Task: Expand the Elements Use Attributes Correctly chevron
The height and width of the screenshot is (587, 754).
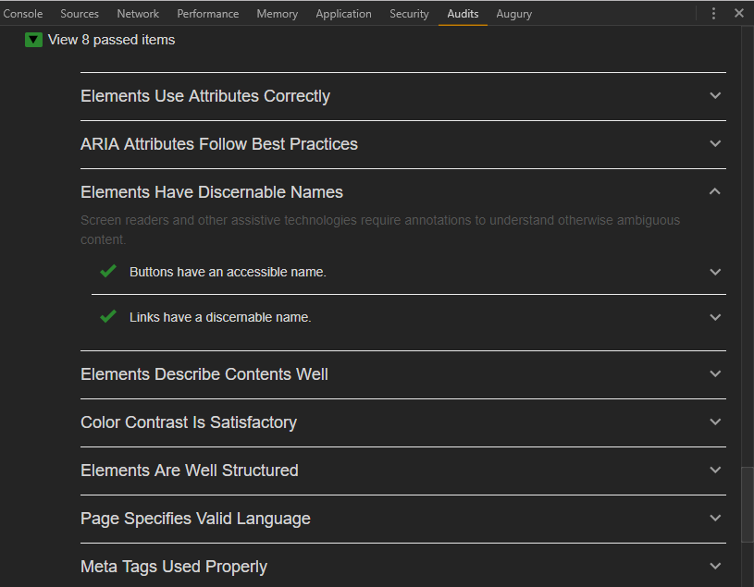Action: (715, 95)
